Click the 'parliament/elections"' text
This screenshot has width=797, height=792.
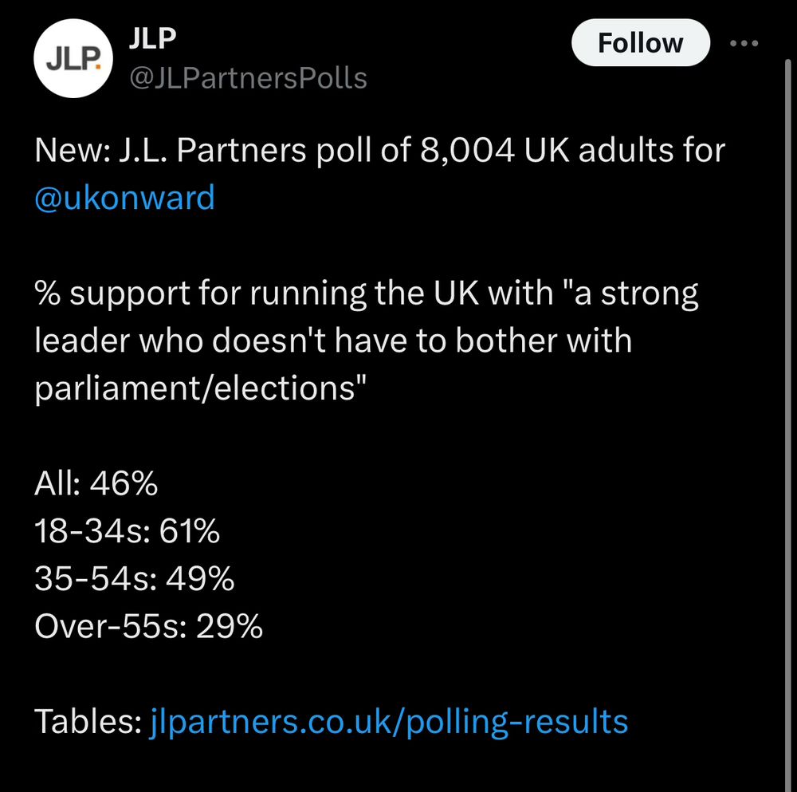tap(200, 388)
